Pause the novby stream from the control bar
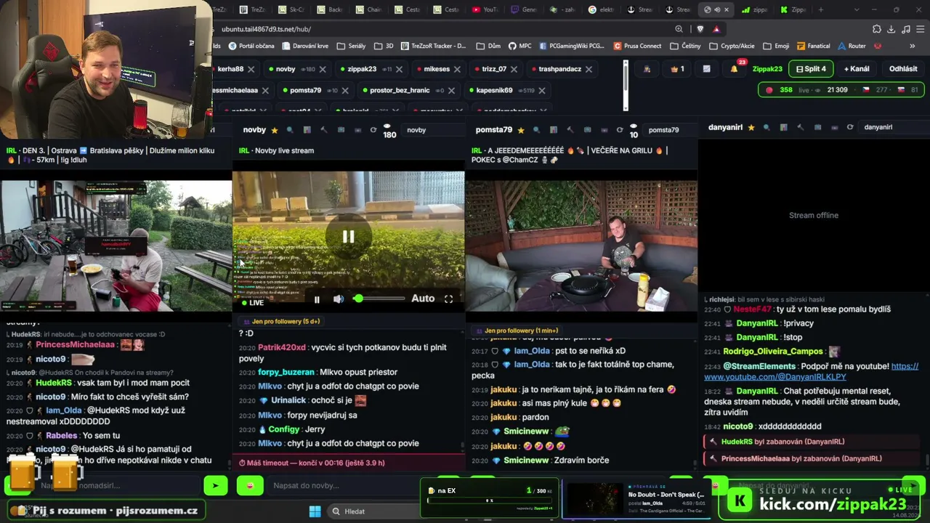Screen dimensions: 930x523 pos(317,299)
